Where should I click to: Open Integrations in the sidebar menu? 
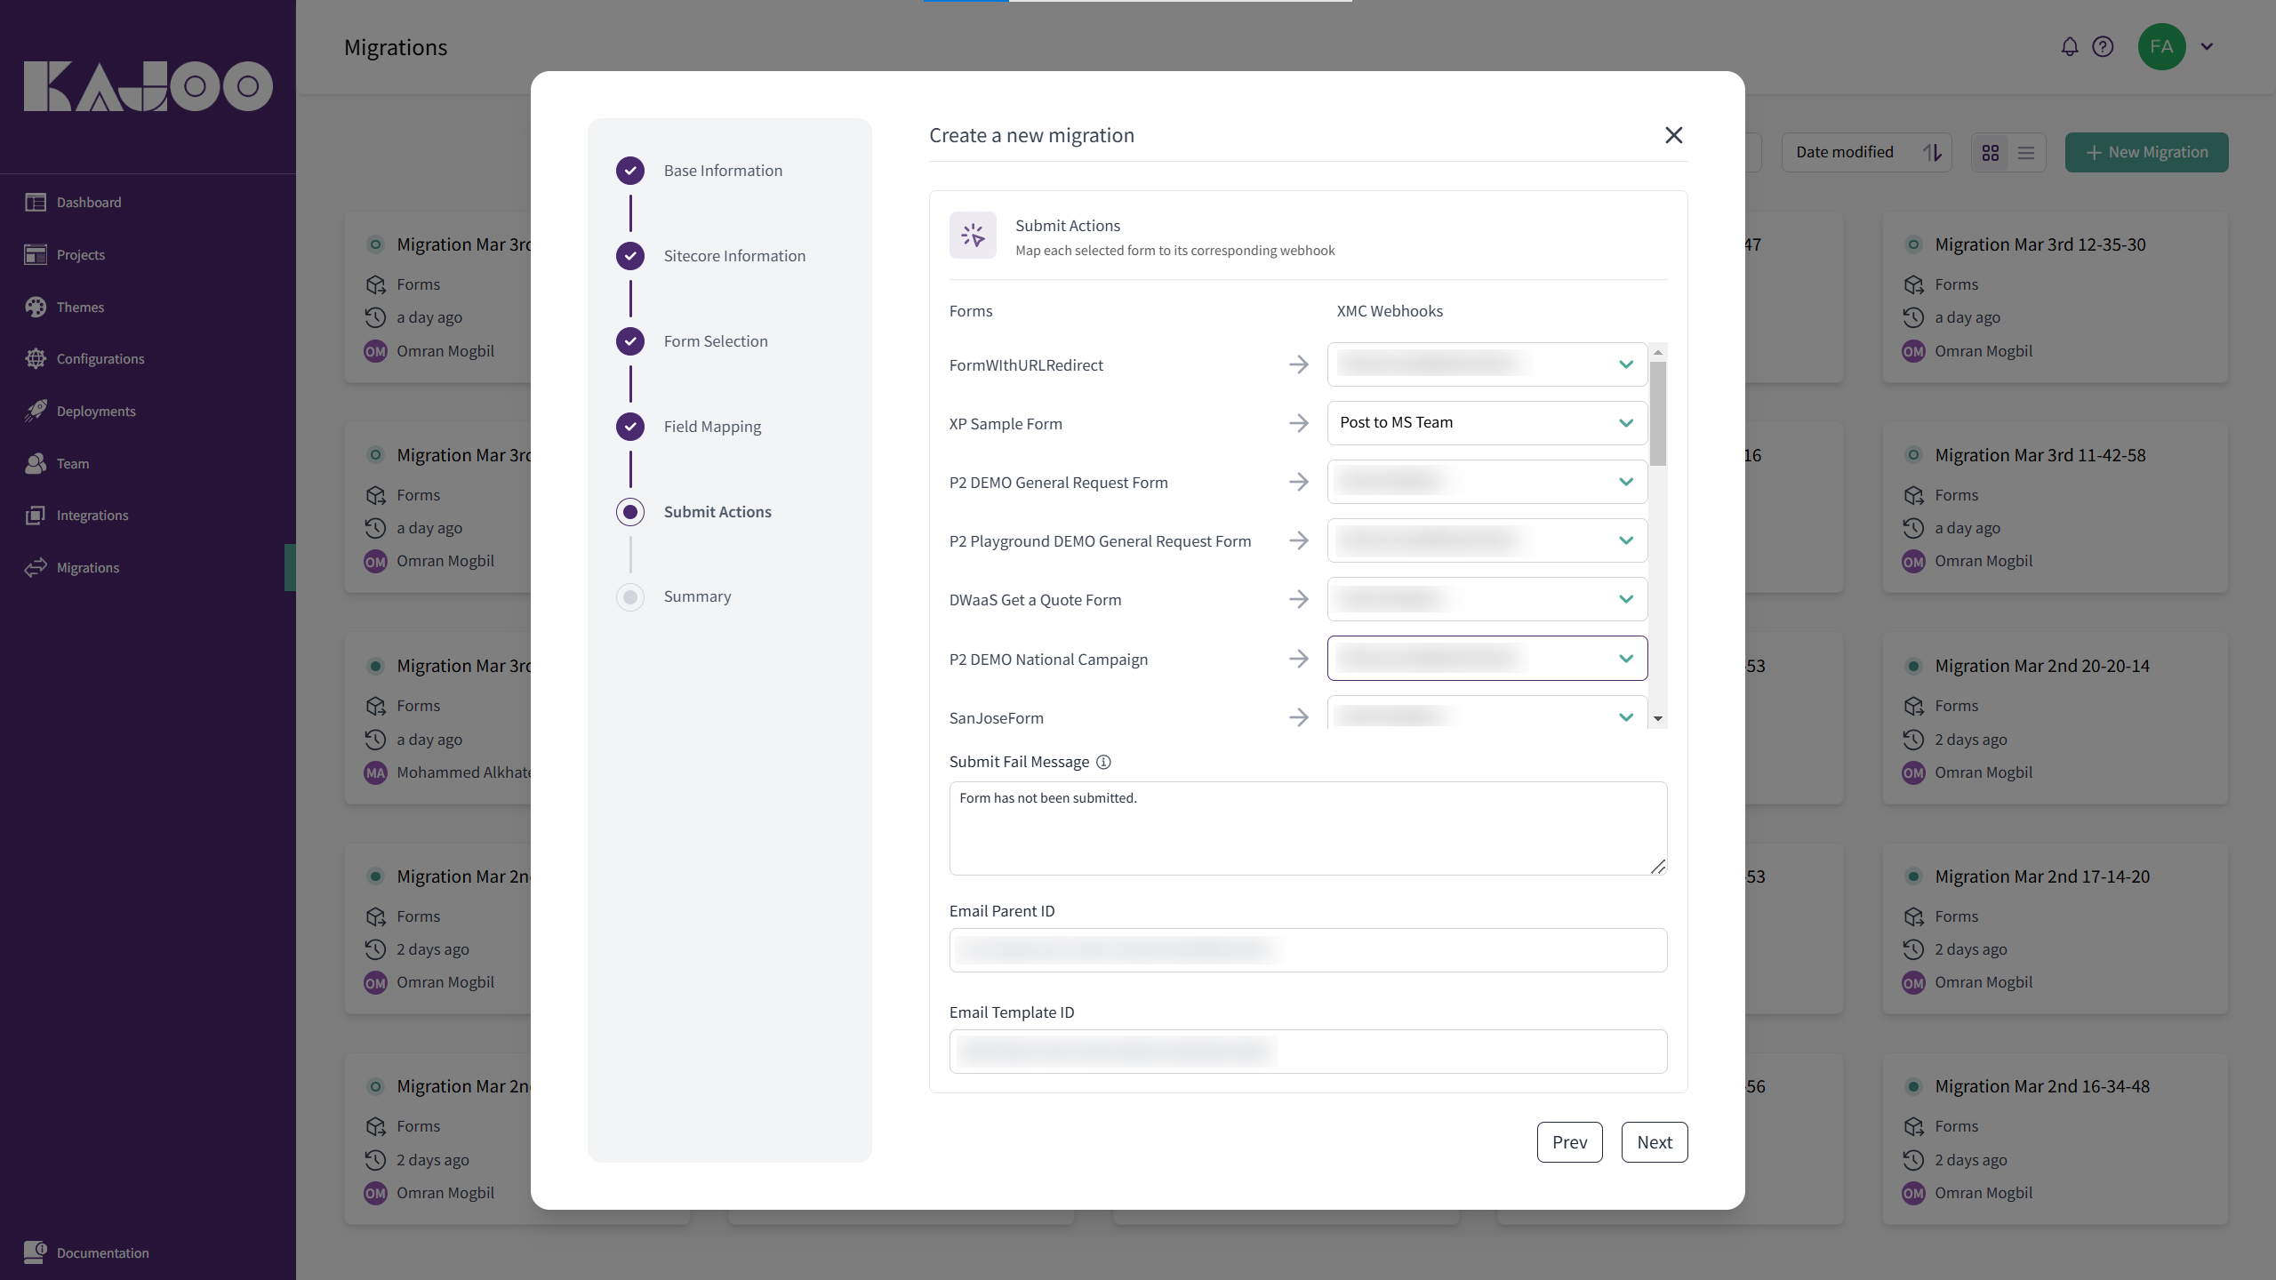(x=92, y=516)
